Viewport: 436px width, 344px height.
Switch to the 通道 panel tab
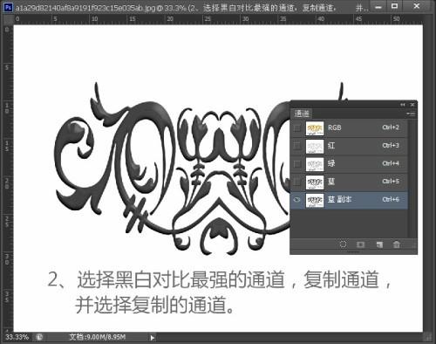click(x=302, y=114)
